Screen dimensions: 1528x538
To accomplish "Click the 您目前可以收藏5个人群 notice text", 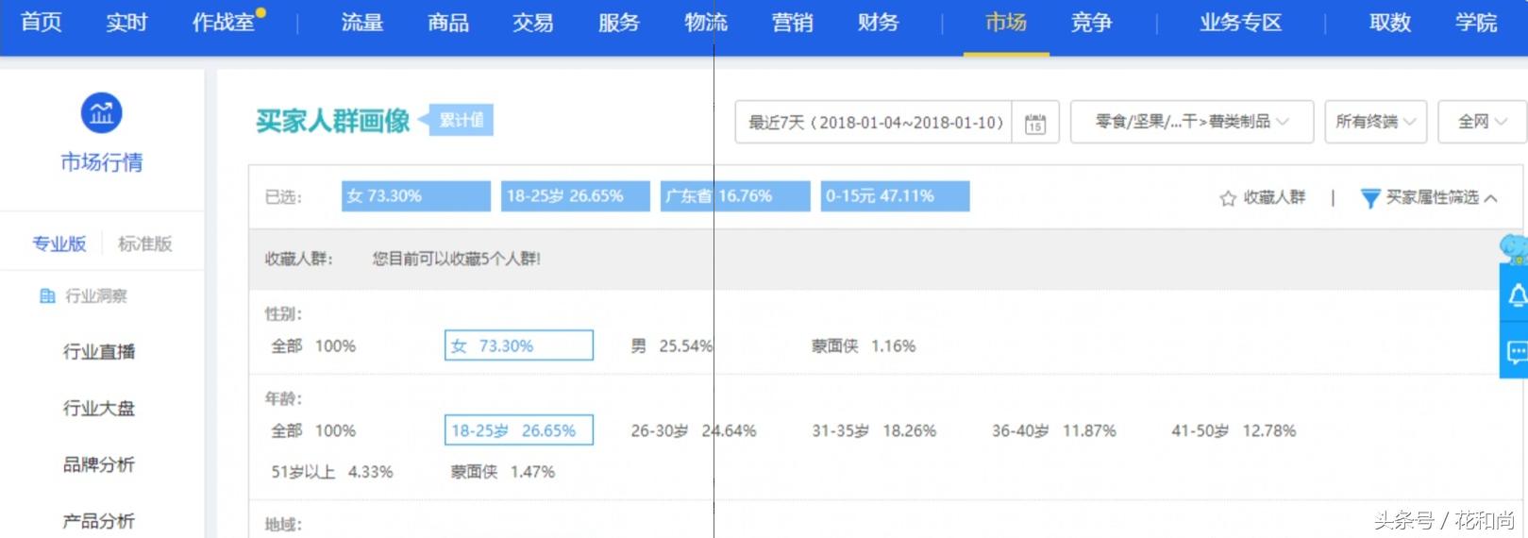I will click(x=456, y=259).
